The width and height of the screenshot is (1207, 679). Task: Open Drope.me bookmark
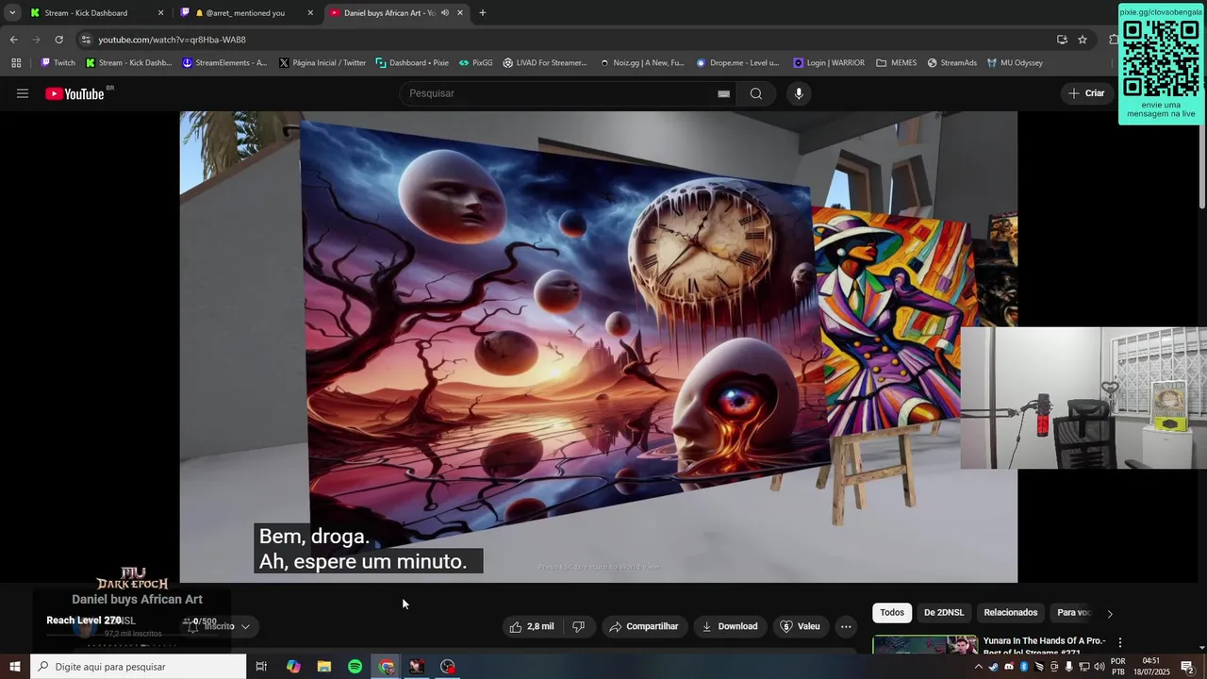pos(737,63)
